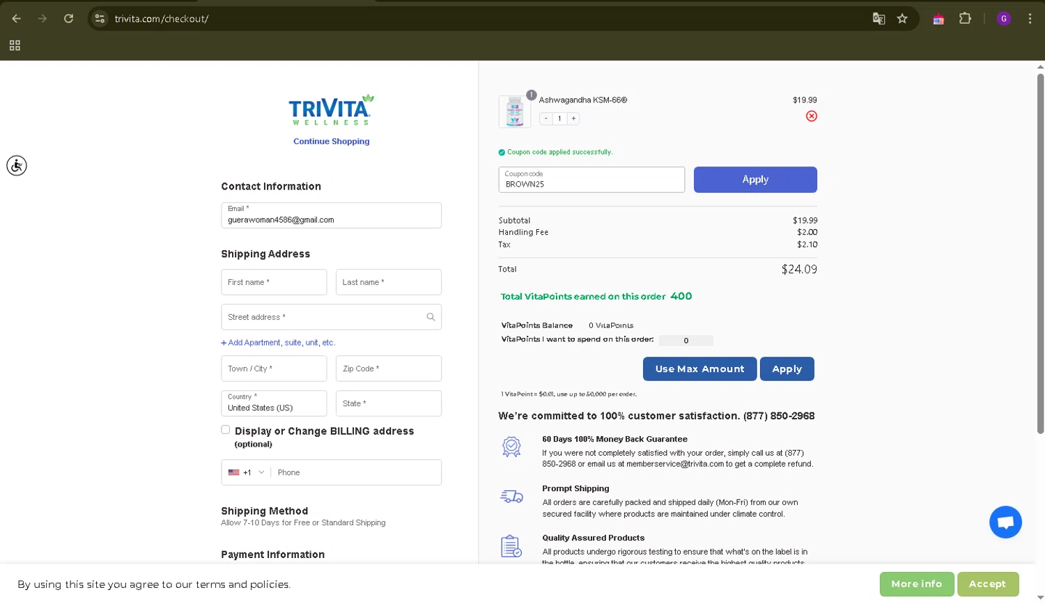This screenshot has width=1045, height=604.
Task: Follow the Continue Shopping link
Action: pyautogui.click(x=332, y=141)
